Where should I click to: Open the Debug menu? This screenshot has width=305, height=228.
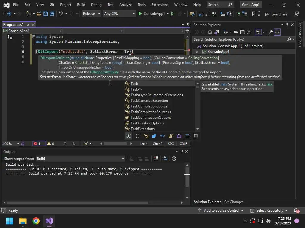coord(96,5)
